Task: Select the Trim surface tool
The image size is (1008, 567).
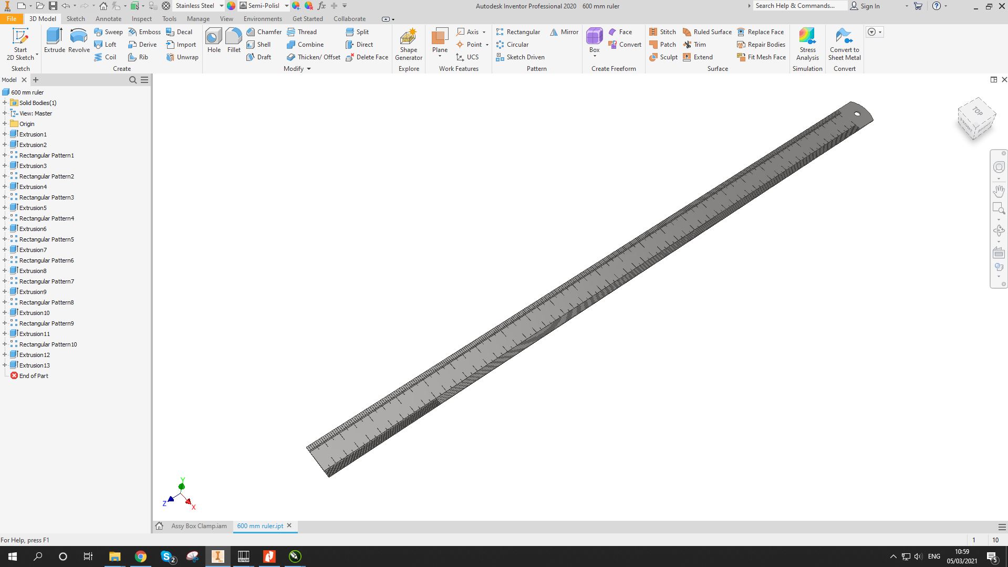Action: pyautogui.click(x=694, y=45)
